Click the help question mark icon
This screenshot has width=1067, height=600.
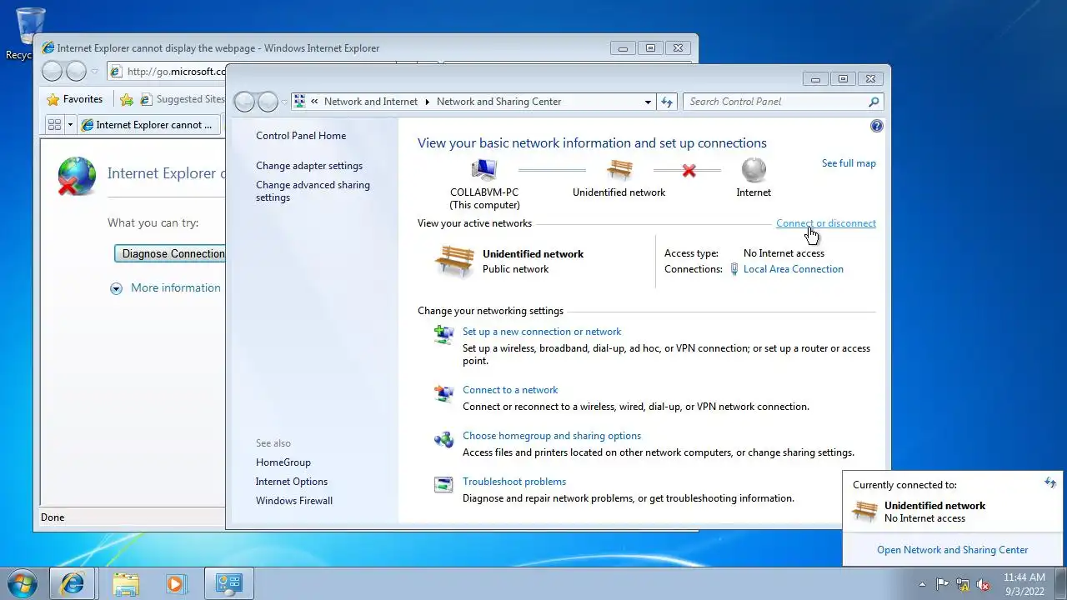pyautogui.click(x=876, y=126)
